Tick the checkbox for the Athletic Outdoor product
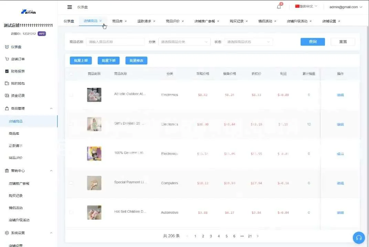Viewport: 369px width, 247px height. (71, 95)
